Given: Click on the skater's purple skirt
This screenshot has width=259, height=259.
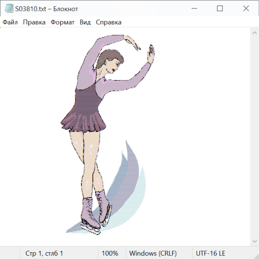Looking at the screenshot, I should pyautogui.click(x=83, y=119).
